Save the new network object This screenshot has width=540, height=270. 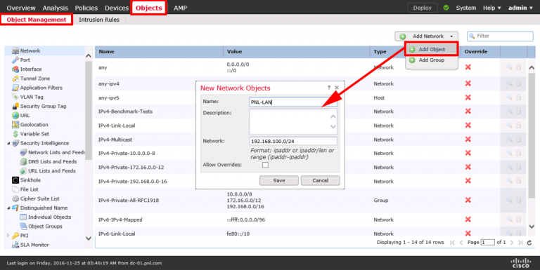coord(279,180)
